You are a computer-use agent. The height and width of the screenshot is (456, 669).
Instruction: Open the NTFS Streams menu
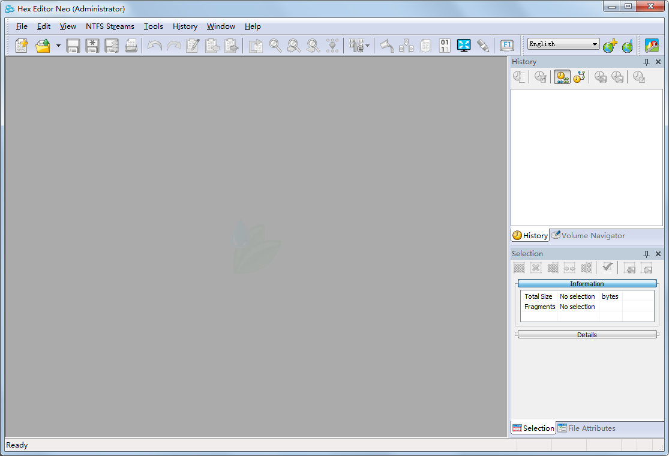click(110, 26)
